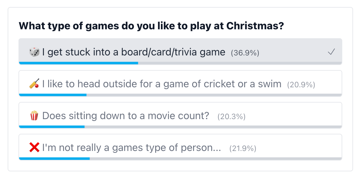Click the progress bar under movie option
Screen dimensions: 362x179
tap(180, 127)
